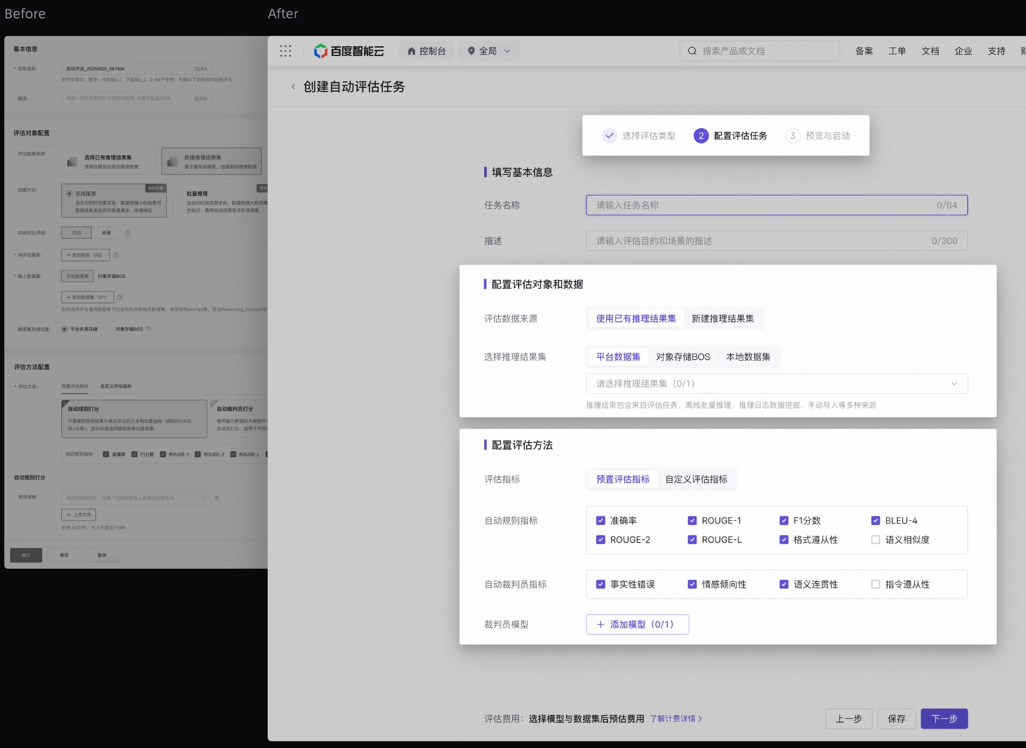Click help icon beside 停用词表 dropdown

[217, 498]
